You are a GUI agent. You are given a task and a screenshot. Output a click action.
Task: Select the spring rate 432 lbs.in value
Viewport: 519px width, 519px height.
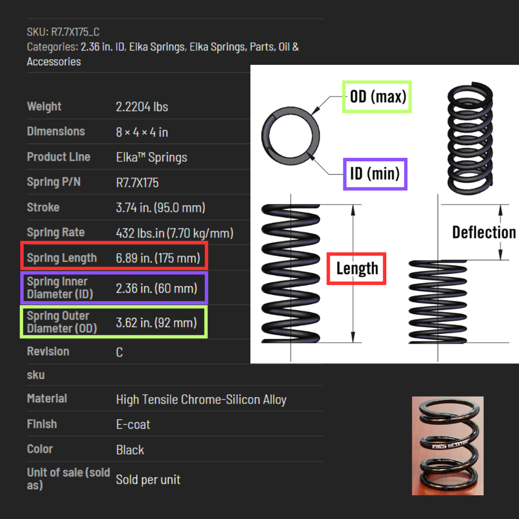[x=175, y=233]
